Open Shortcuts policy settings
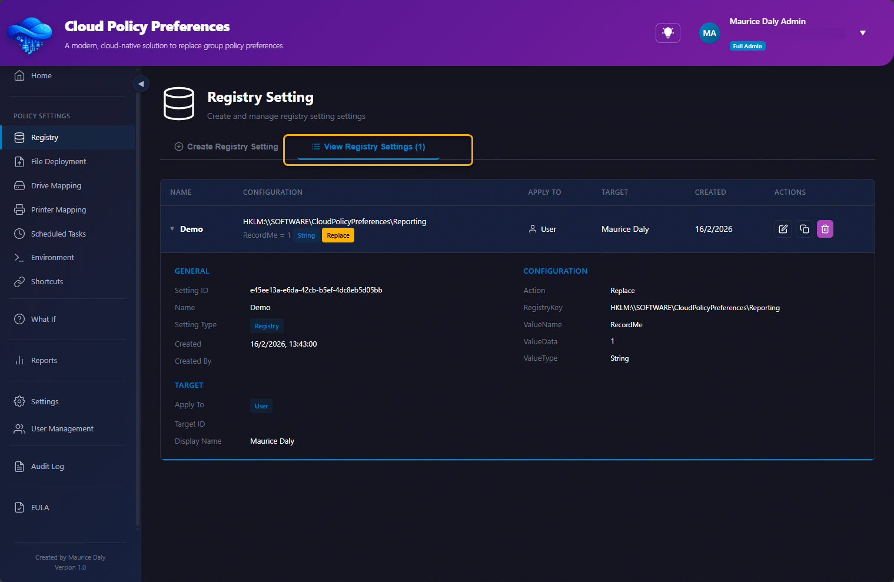This screenshot has width=894, height=582. [46, 282]
